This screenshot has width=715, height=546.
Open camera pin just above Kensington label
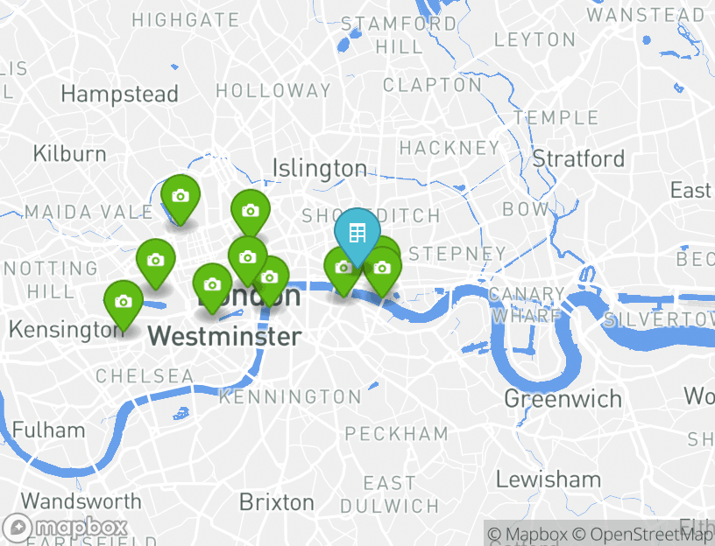click(124, 302)
